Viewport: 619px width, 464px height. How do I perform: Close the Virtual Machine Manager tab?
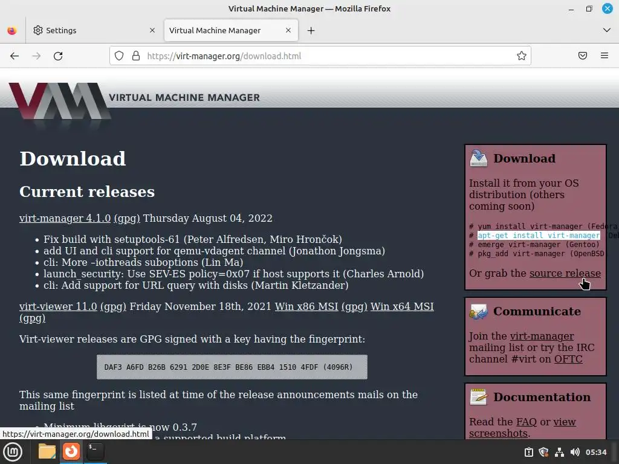[x=288, y=30]
